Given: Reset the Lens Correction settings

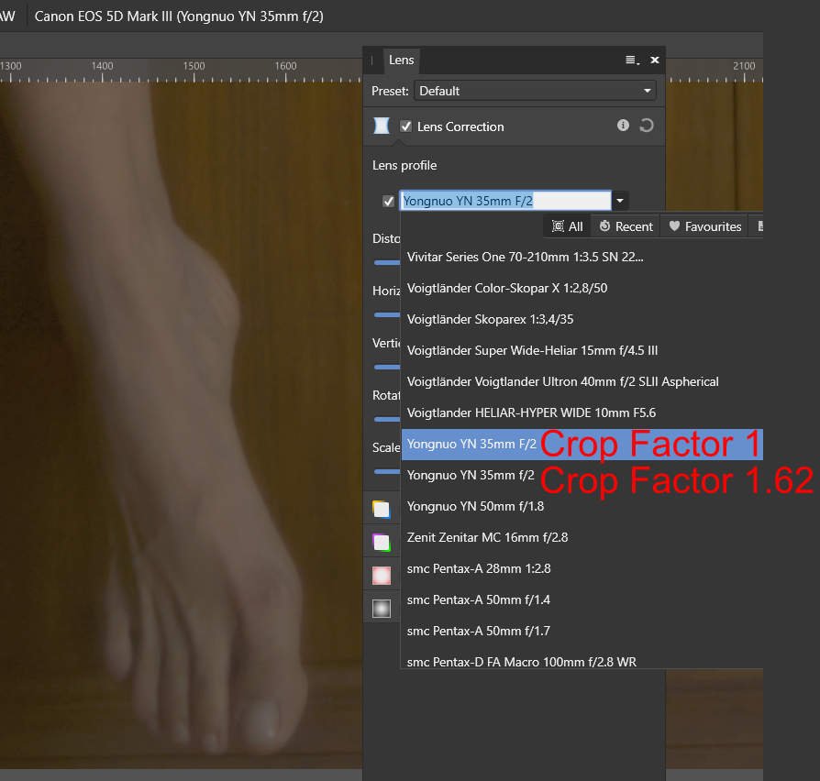Looking at the screenshot, I should click(647, 126).
